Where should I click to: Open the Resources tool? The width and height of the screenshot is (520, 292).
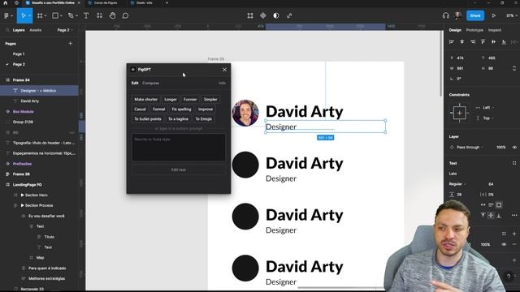(x=99, y=15)
